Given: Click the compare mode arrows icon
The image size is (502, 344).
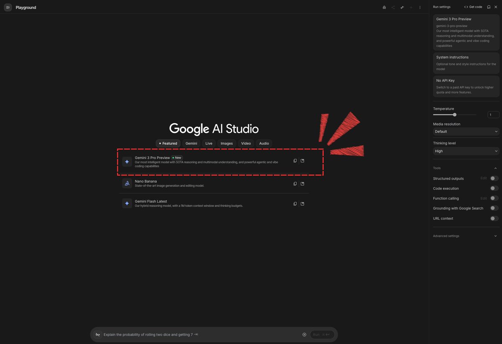Looking at the screenshot, I should (402, 8).
